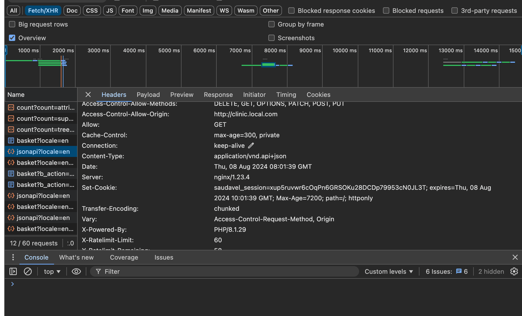522x316 pixels.
Task: Click the pencil icon next to keep-alive
Action: [251, 145]
